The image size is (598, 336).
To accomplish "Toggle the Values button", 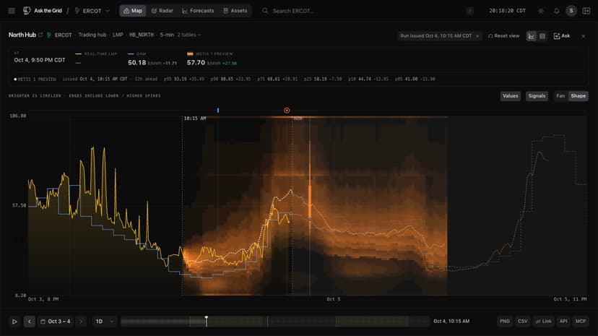I will pos(511,96).
